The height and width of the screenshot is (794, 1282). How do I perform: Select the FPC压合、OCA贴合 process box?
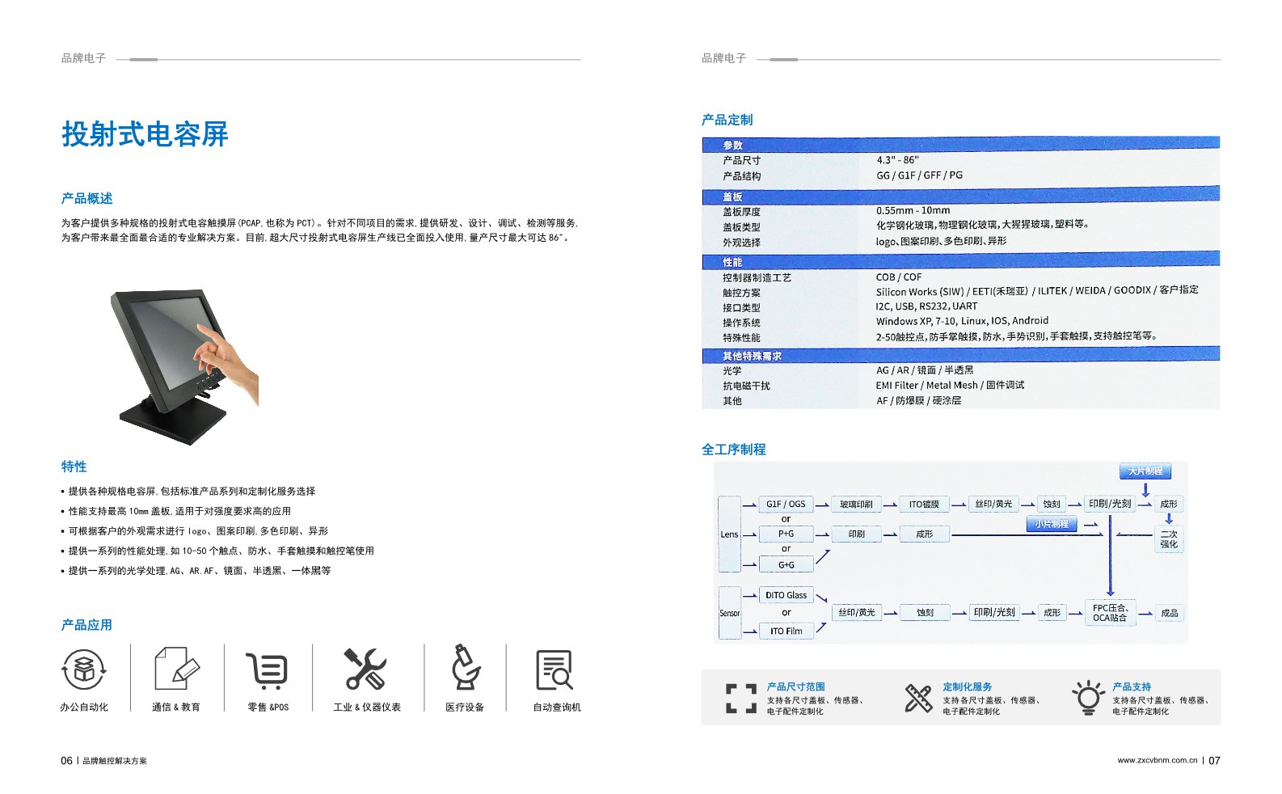(x=1110, y=613)
